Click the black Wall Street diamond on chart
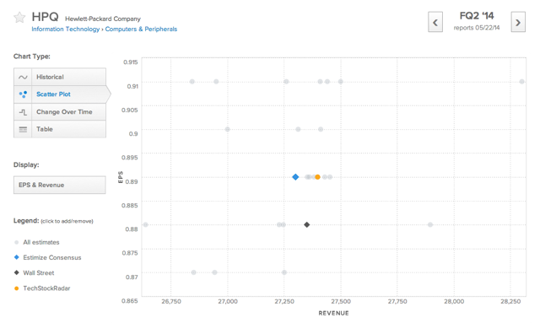The width and height of the screenshot is (540, 323). (307, 225)
